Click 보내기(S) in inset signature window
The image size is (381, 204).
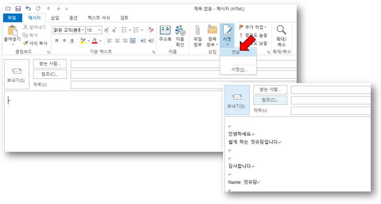(x=237, y=100)
